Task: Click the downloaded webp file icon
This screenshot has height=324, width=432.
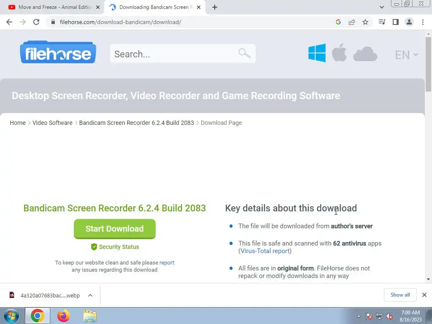Action: [12, 295]
